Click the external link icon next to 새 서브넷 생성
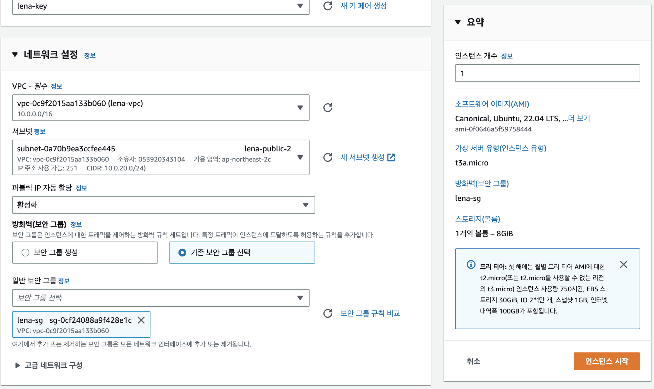 [x=391, y=157]
